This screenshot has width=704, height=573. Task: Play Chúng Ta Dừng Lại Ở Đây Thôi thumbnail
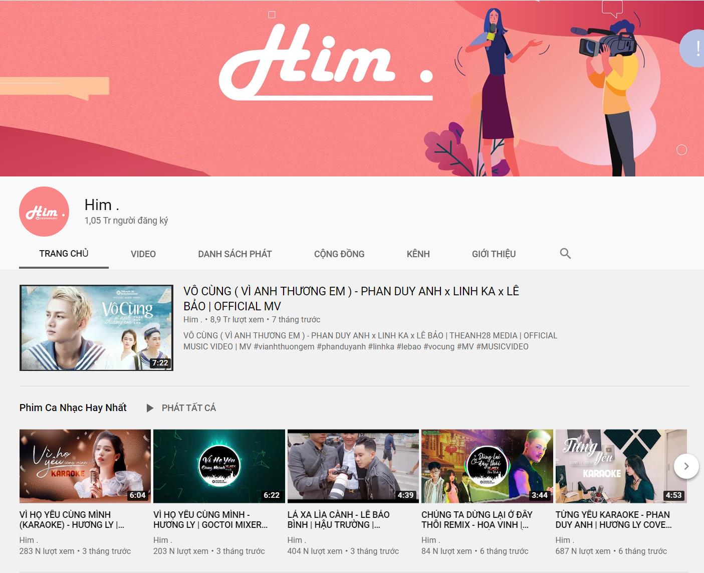point(487,466)
